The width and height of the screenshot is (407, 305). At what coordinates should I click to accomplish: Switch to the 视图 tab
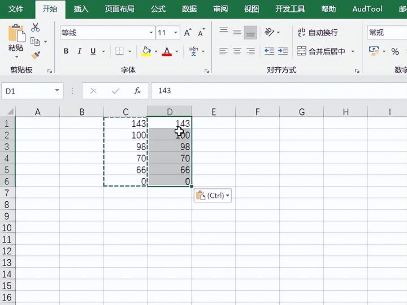tap(252, 9)
